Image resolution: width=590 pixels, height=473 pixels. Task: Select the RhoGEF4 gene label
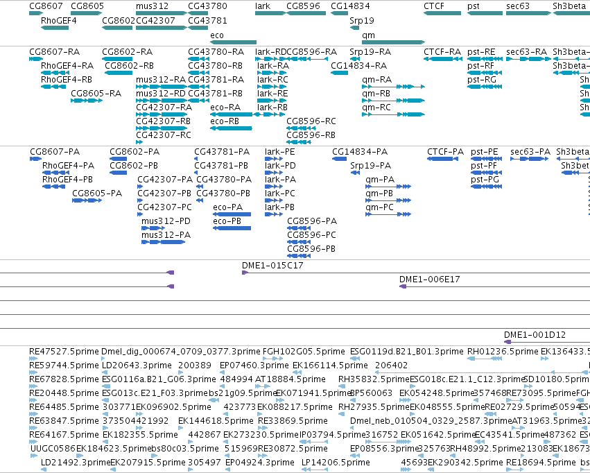59,20
